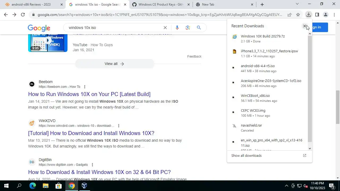Screen dimensions: 340x191
Task: Close the android-x86 Reviews tab
Action: pos(62,5)
